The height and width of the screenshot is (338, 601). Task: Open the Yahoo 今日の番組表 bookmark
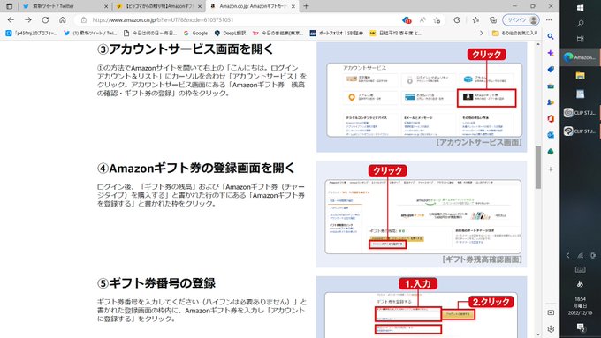tap(278, 34)
